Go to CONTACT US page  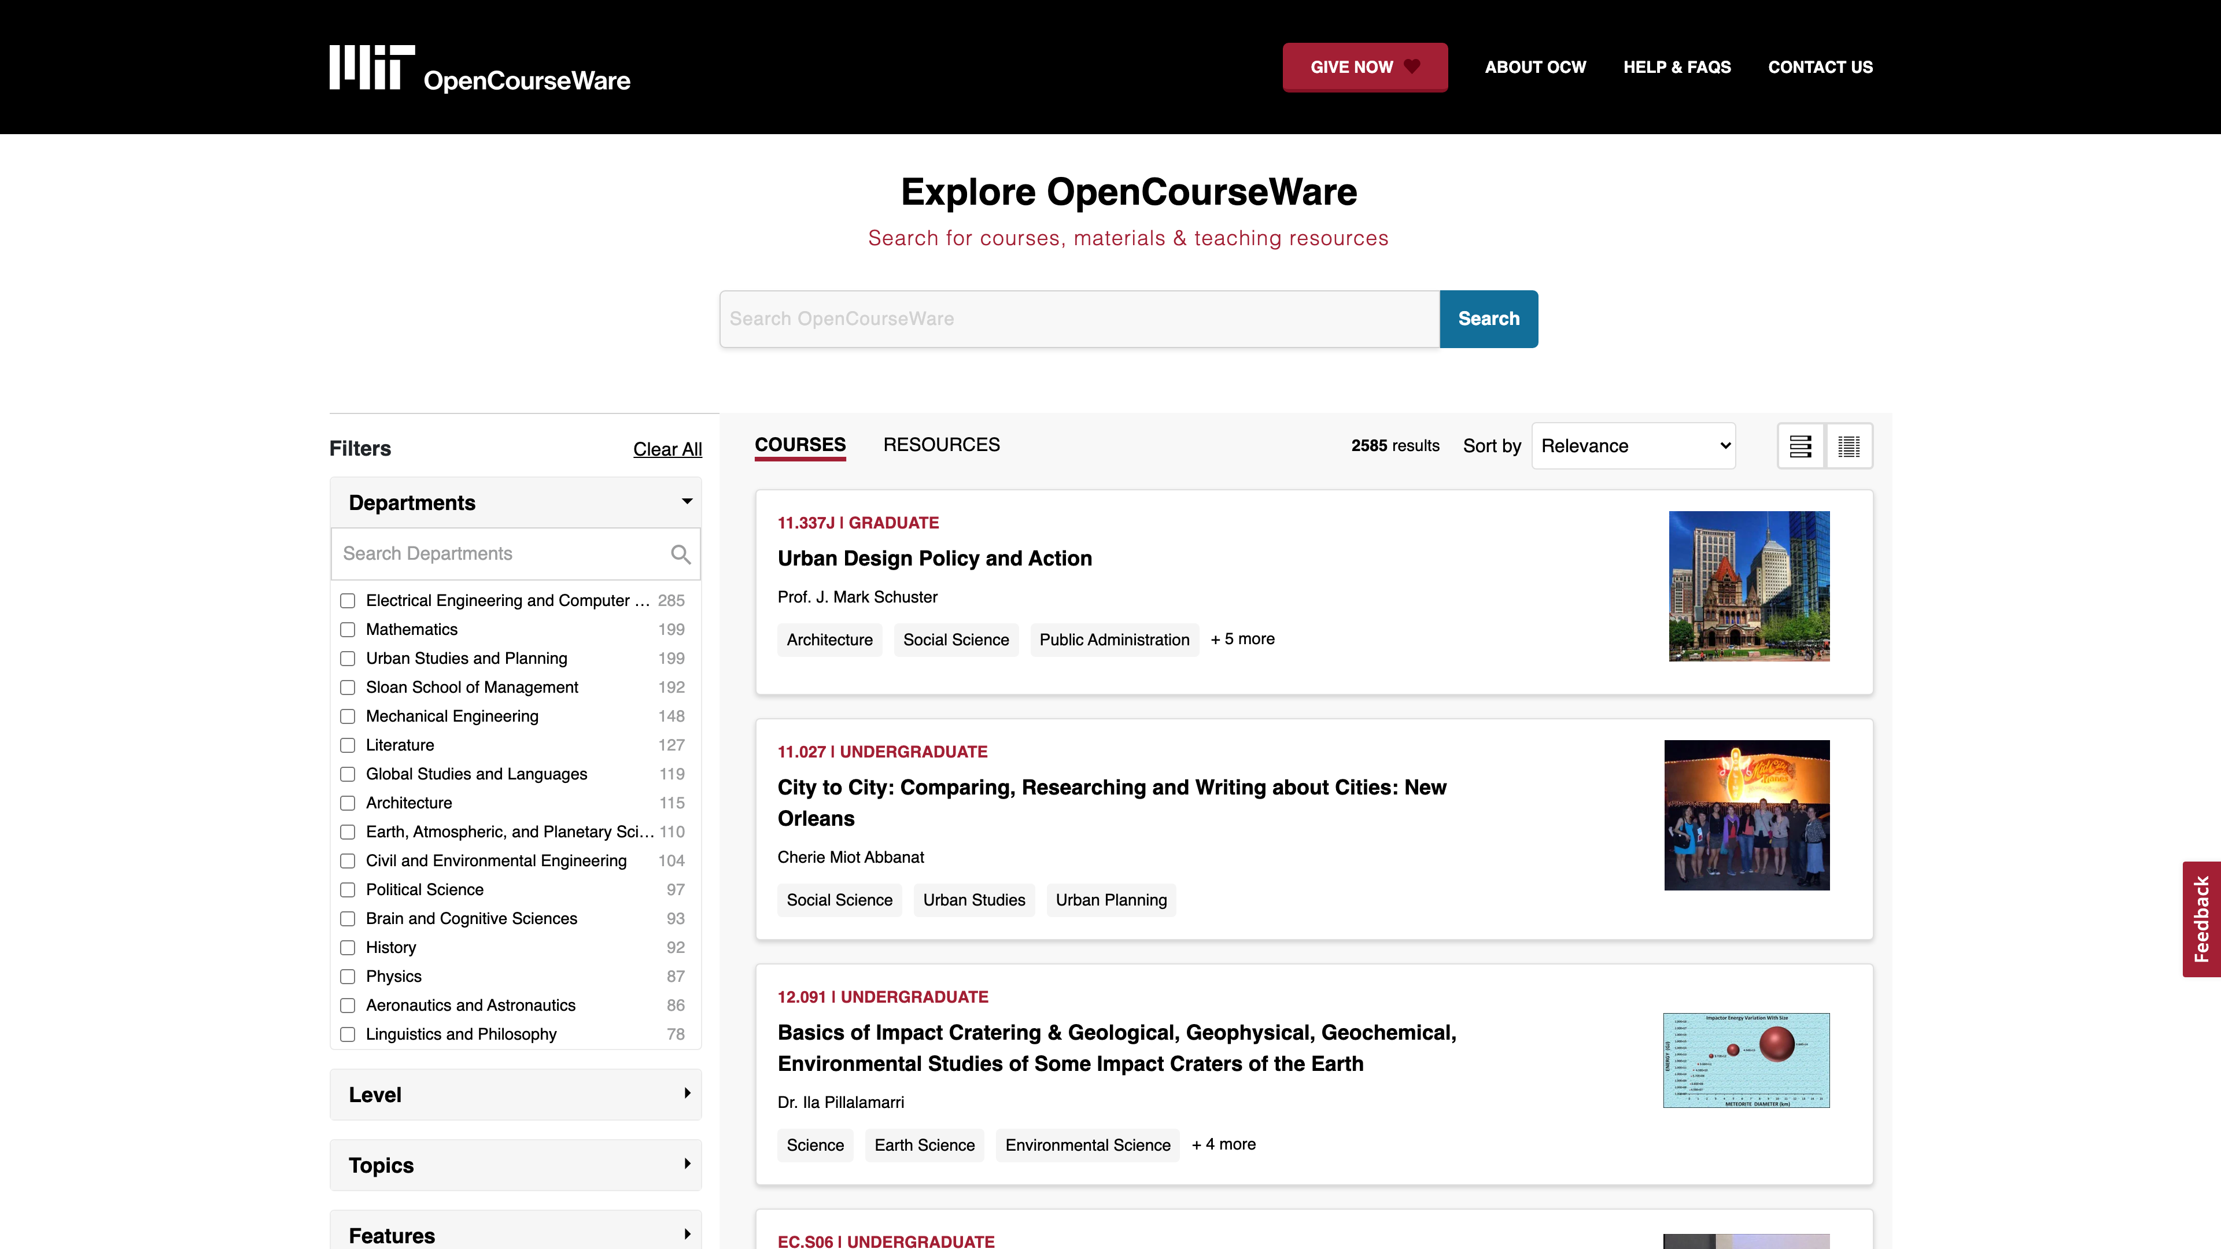point(1820,67)
